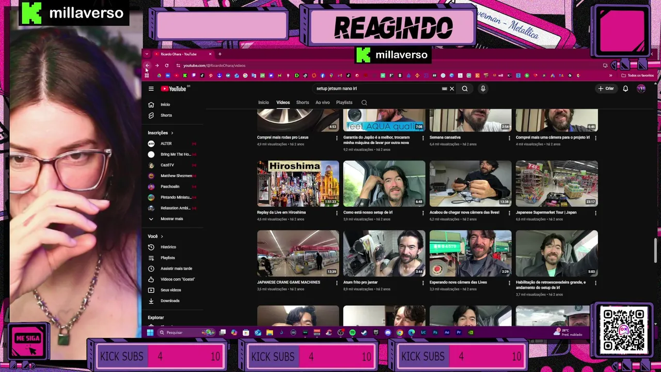This screenshot has width=661, height=372.
Task: Open Como está nosso setup de irl thumbnail
Action: point(384,183)
